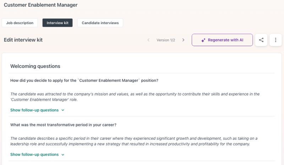This screenshot has height=165, width=284.
Task: Go to previous version with left chevron
Action: click(x=148, y=40)
